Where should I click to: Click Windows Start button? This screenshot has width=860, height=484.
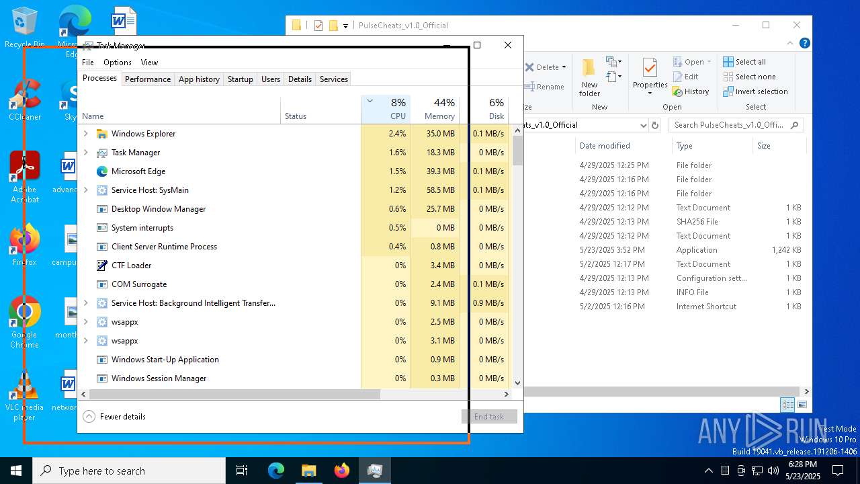click(16, 471)
